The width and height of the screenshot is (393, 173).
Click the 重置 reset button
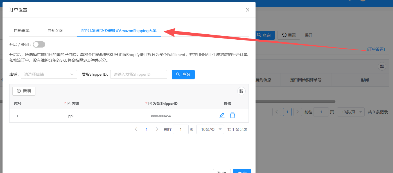pos(289,35)
